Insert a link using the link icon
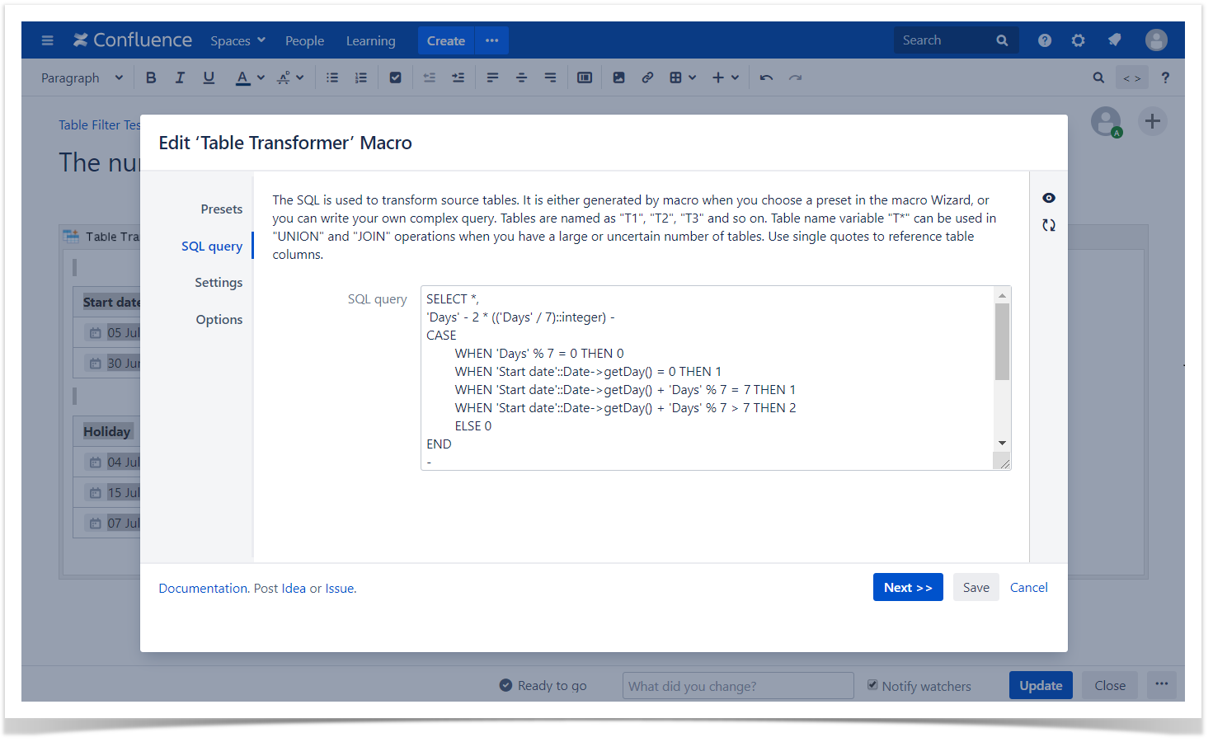1213x742 pixels. (x=647, y=77)
